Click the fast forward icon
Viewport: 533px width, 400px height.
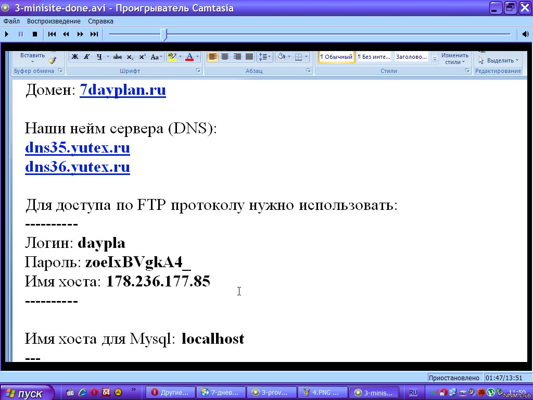pos(80,34)
